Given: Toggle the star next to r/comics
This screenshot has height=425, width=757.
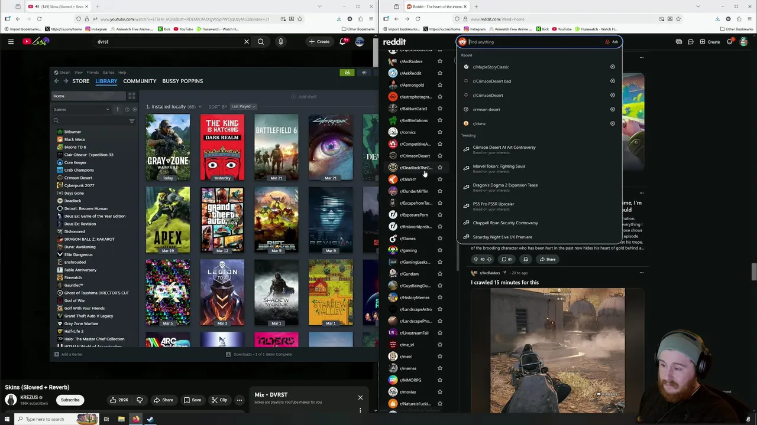Looking at the screenshot, I should click(440, 132).
